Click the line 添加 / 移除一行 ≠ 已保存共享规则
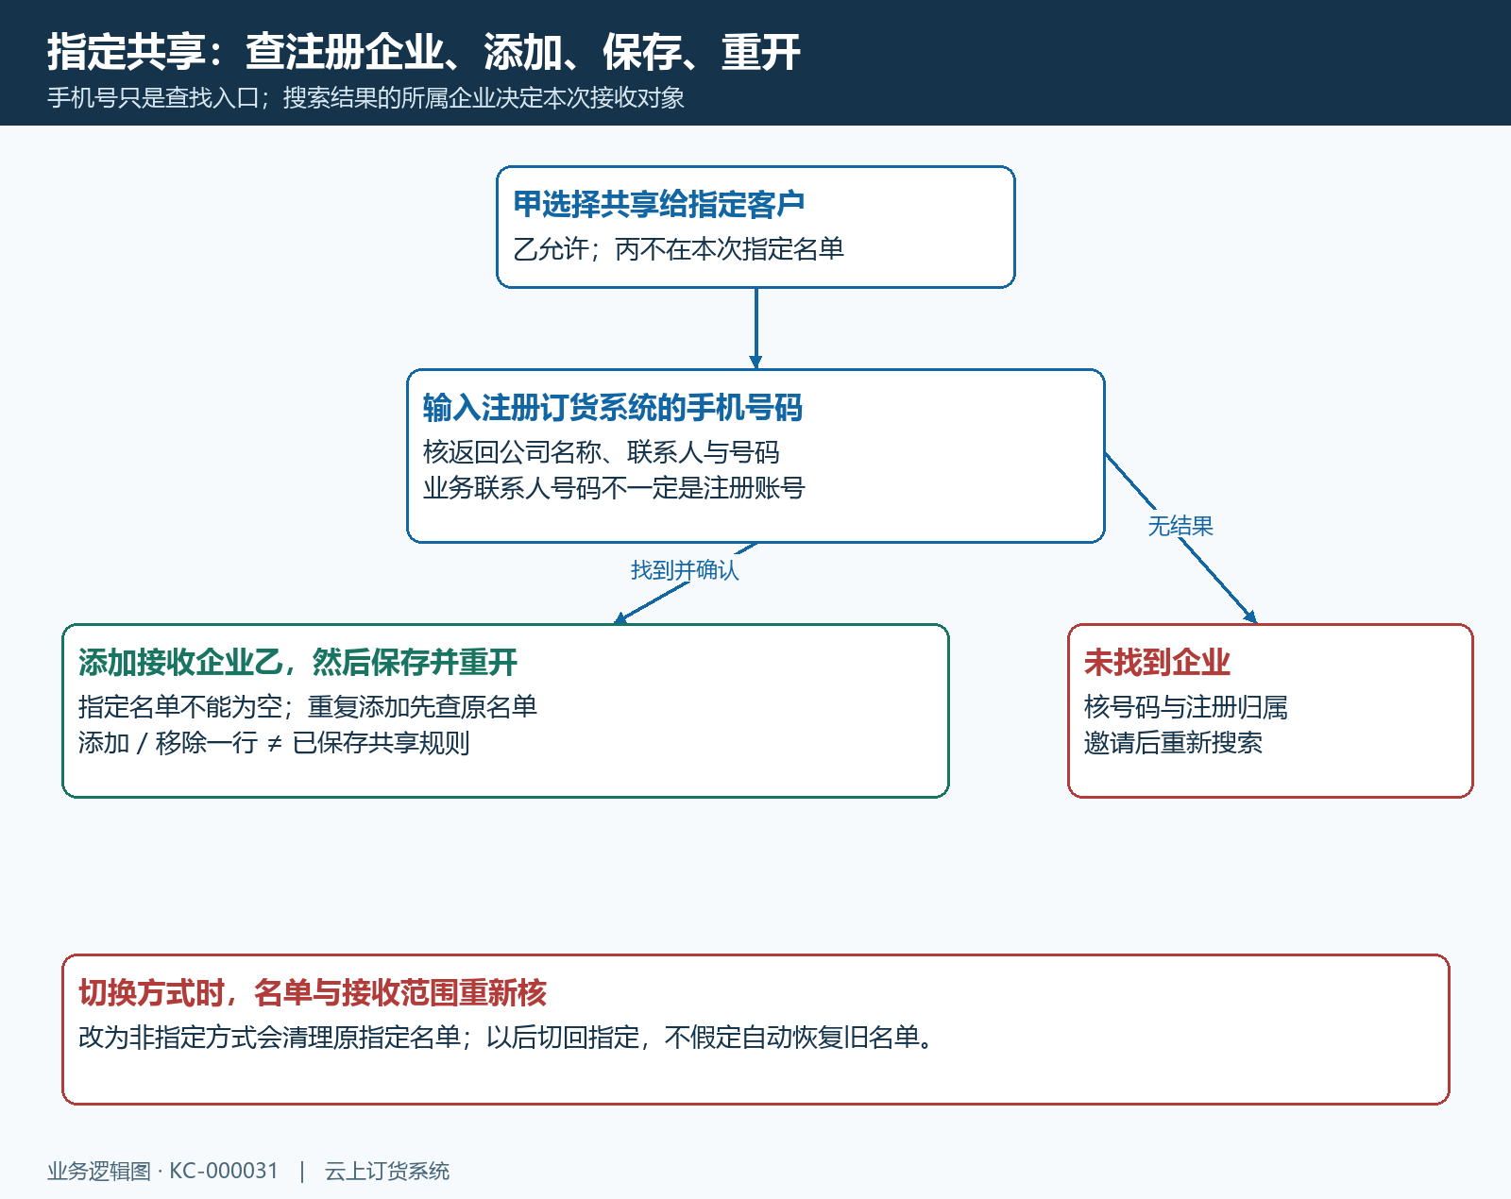 [274, 743]
